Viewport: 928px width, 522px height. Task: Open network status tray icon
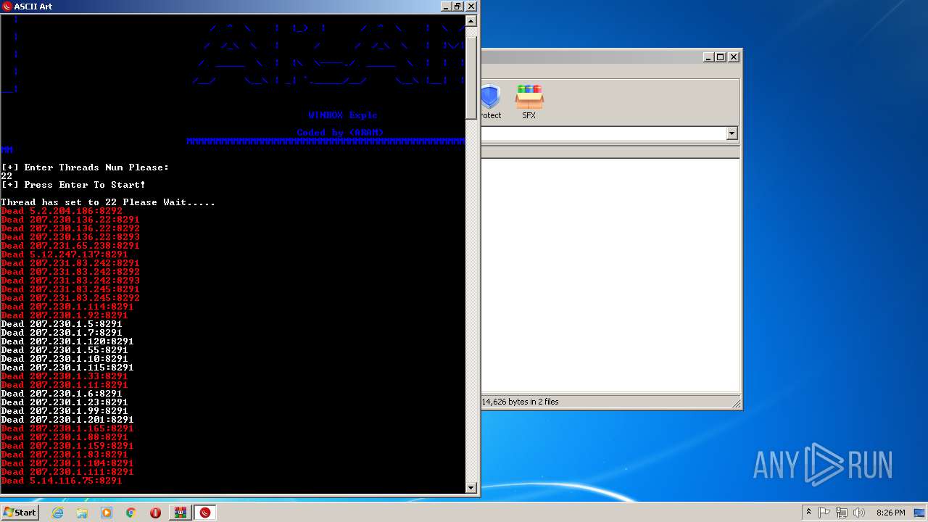coord(842,513)
